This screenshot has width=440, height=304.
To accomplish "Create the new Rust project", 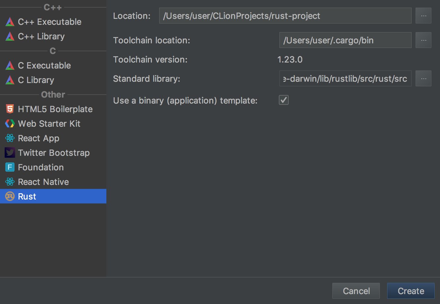I will coord(411,291).
